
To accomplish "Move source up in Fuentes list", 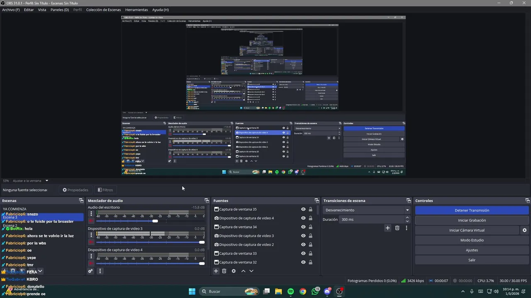I will click(243, 271).
